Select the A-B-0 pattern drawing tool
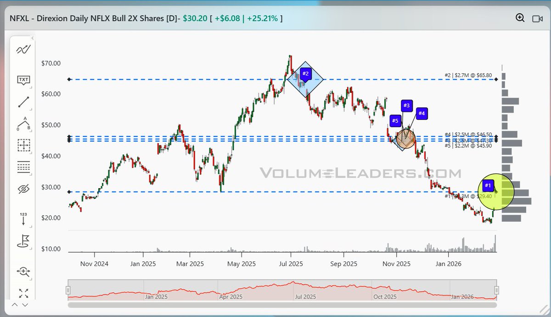This screenshot has height=317, width=551. tap(23, 123)
